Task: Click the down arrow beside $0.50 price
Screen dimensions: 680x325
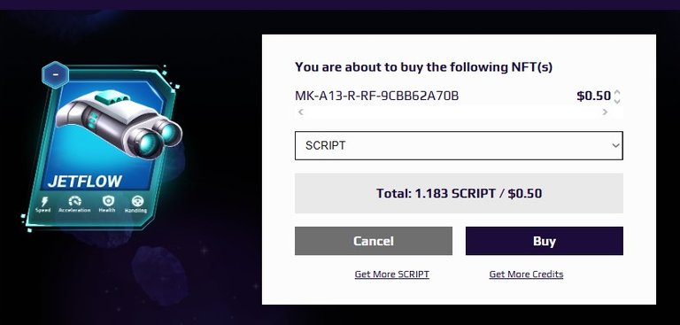Action: pos(617,101)
